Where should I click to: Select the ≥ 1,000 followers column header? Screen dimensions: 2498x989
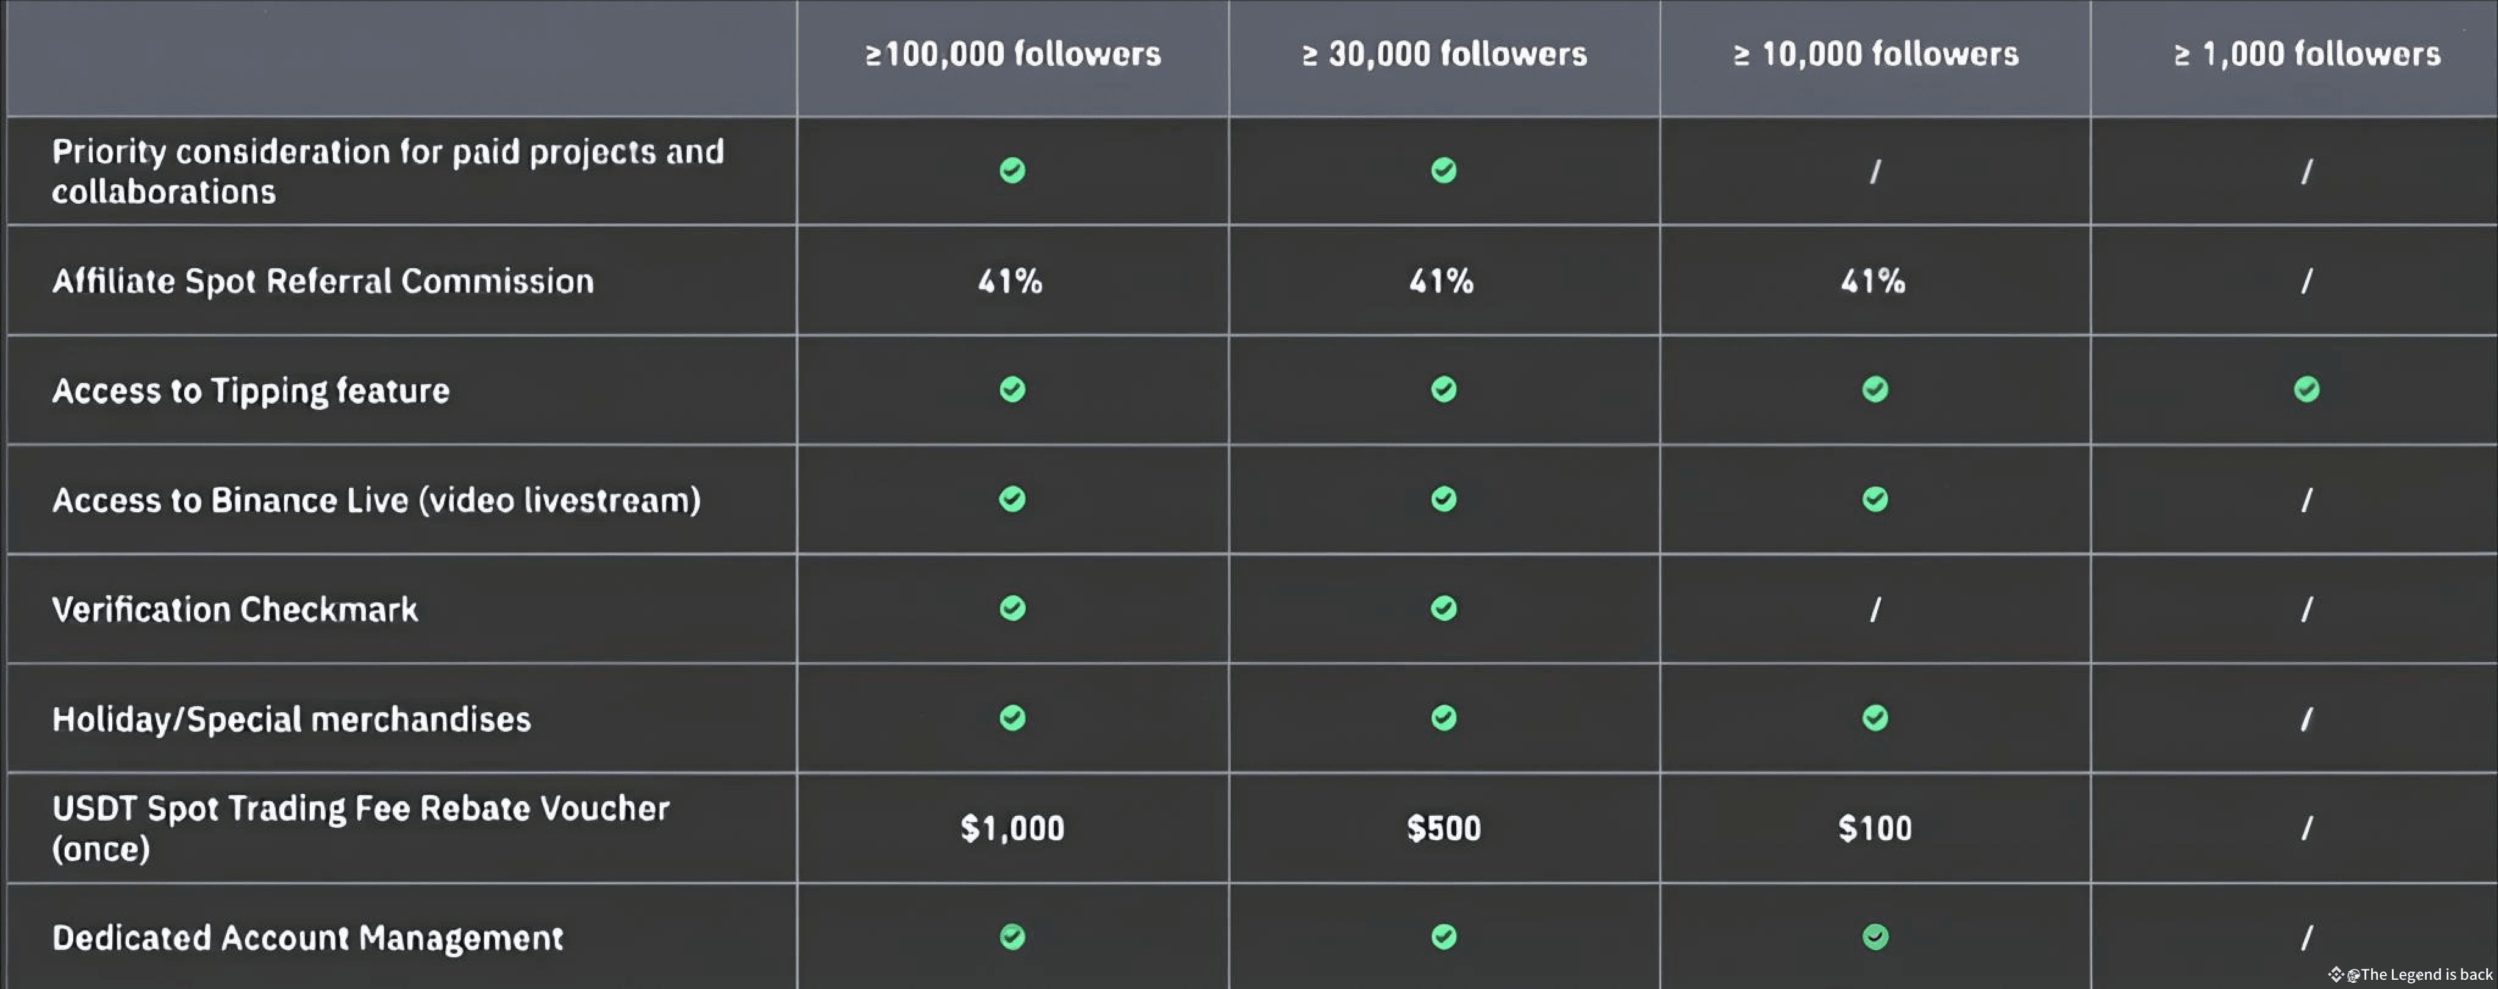tap(2306, 54)
